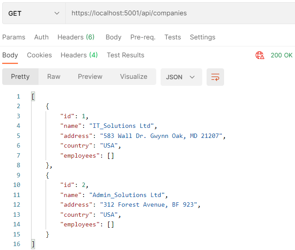This screenshot has width=295, height=250.
Task: Switch to Preview view mode
Action: click(90, 77)
